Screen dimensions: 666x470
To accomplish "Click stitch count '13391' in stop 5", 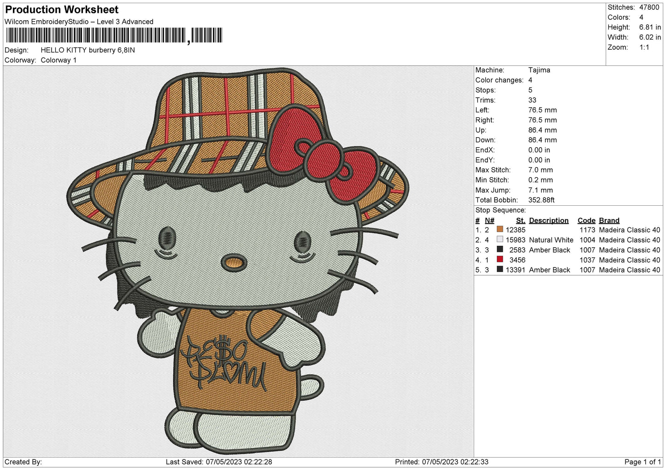I will tap(516, 270).
